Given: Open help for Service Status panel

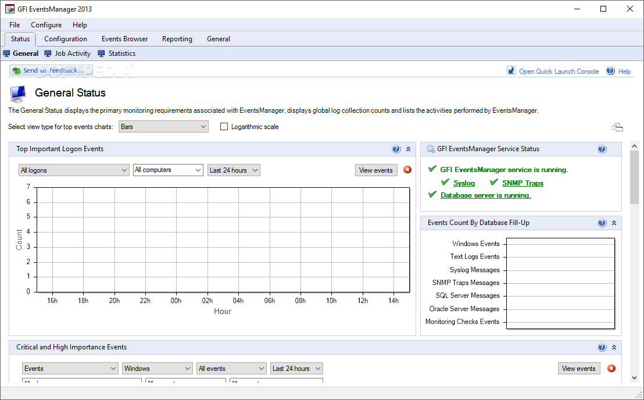Looking at the screenshot, I should click(x=602, y=149).
